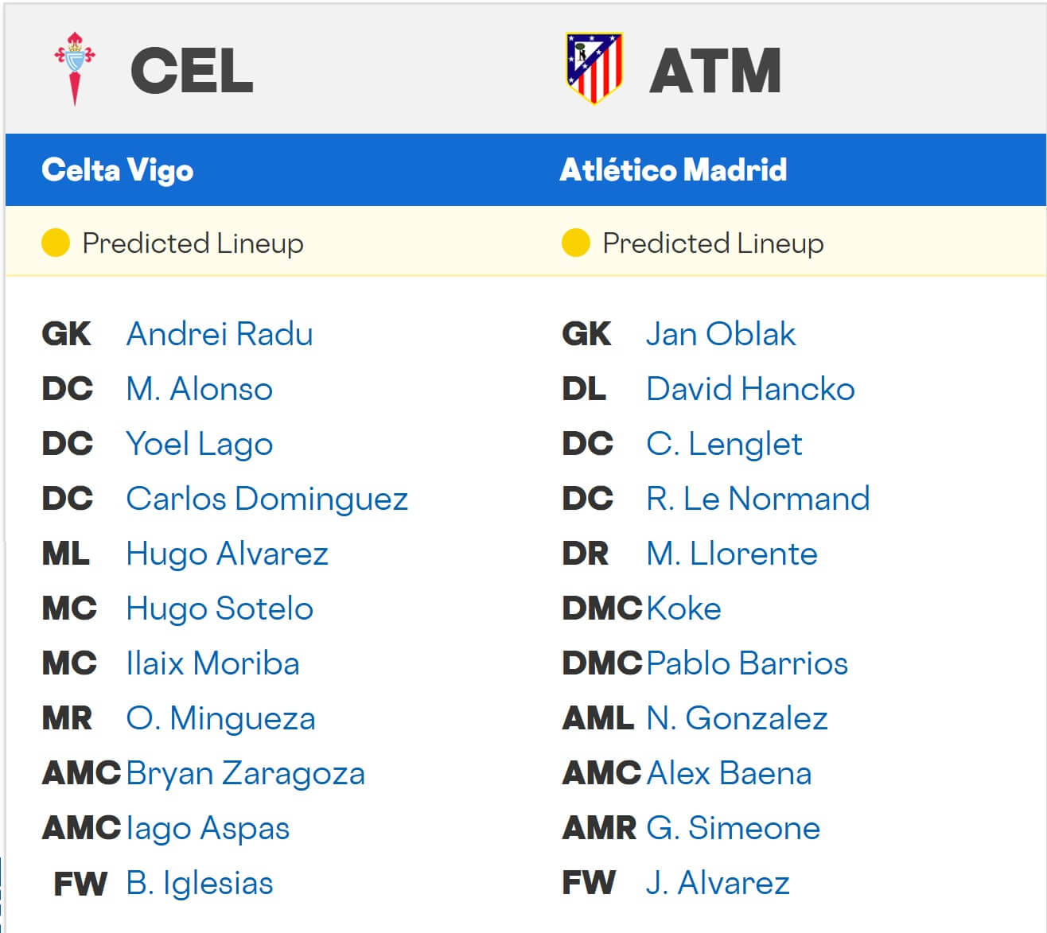This screenshot has width=1047, height=933.
Task: Click the Koke player link
Action: 684,608
